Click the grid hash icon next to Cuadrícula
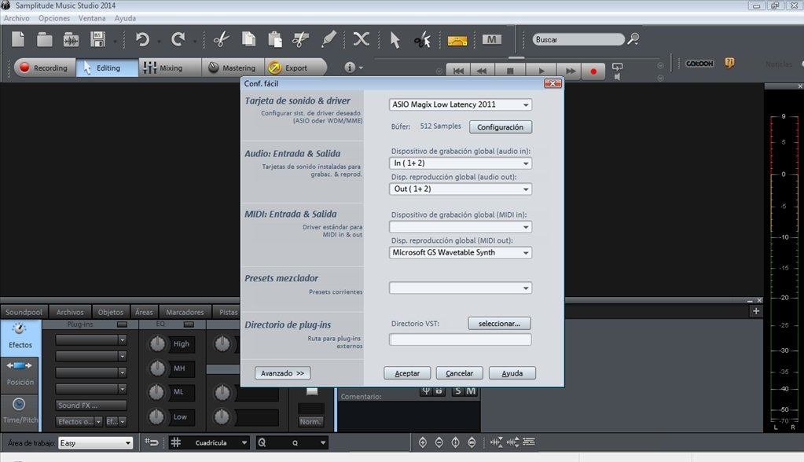The height and width of the screenshot is (462, 804). (176, 442)
